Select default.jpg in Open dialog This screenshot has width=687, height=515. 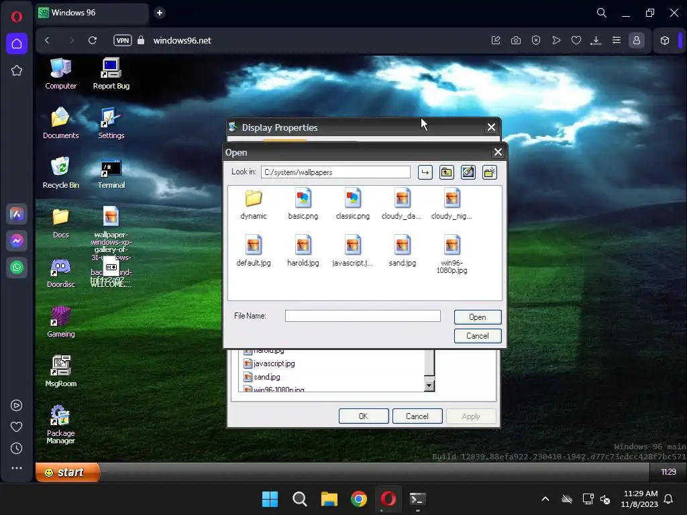pyautogui.click(x=253, y=251)
